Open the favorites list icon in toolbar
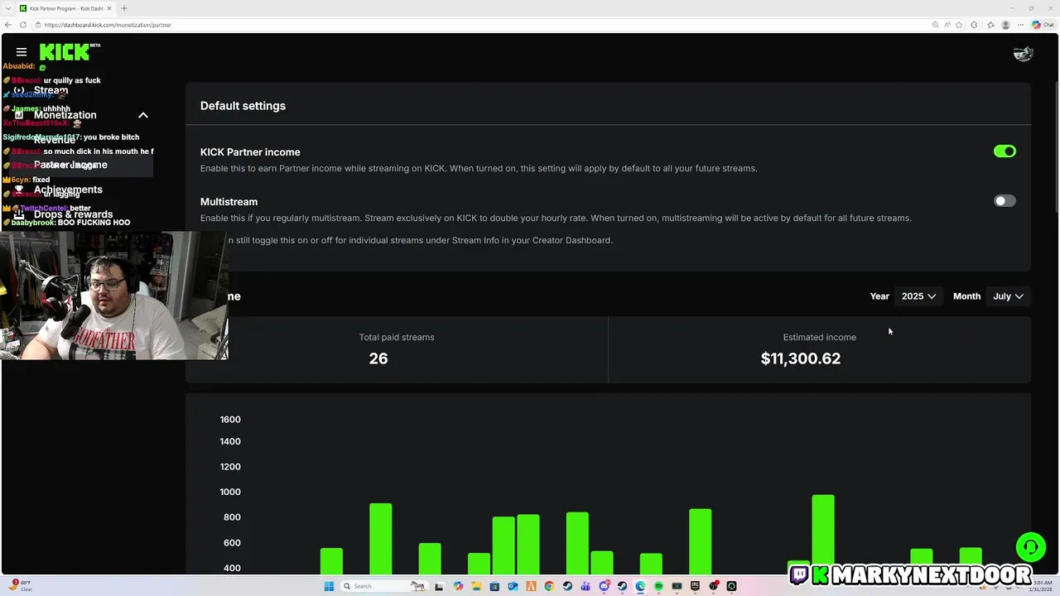Image resolution: width=1060 pixels, height=596 pixels. click(990, 25)
